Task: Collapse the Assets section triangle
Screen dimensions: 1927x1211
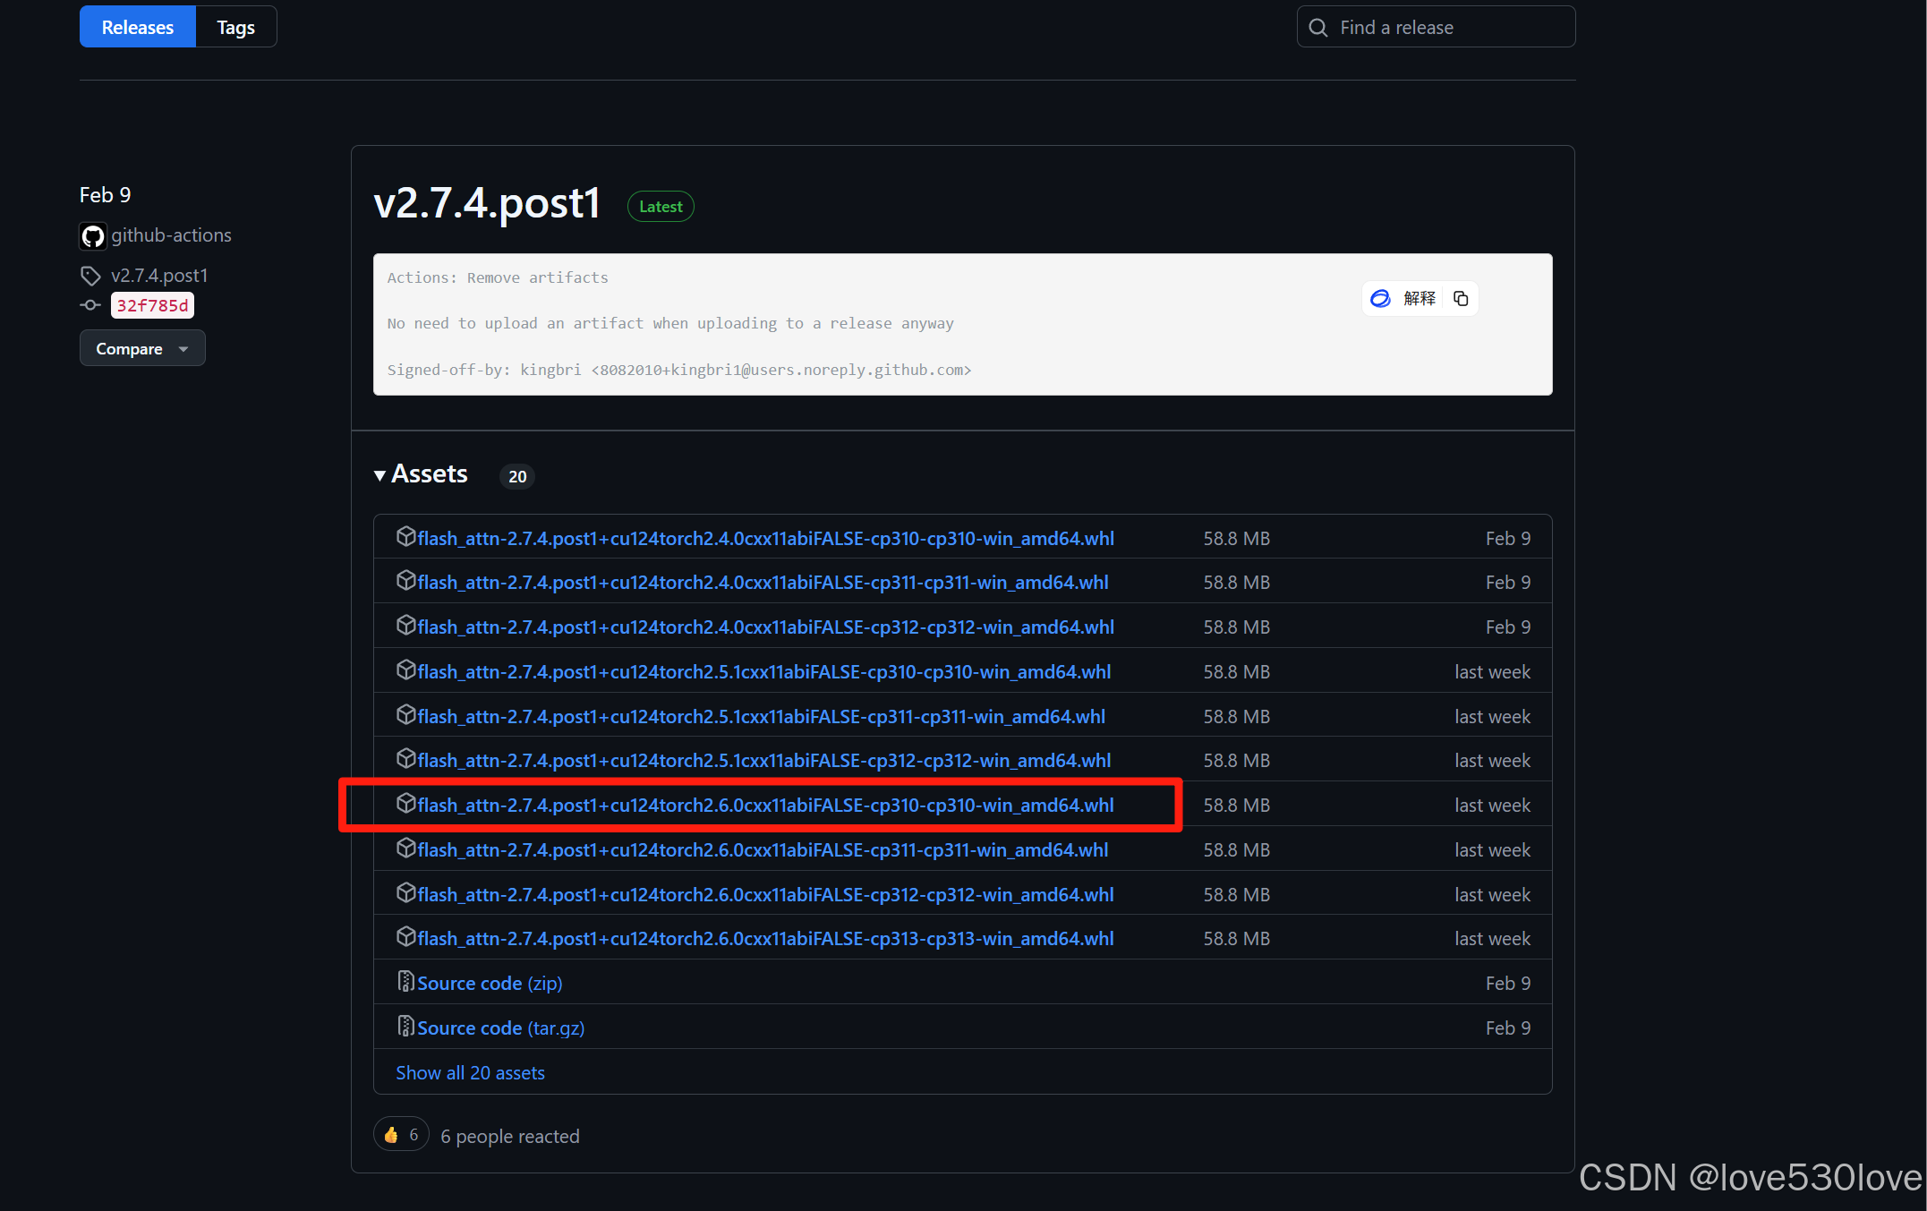Action: pos(380,475)
